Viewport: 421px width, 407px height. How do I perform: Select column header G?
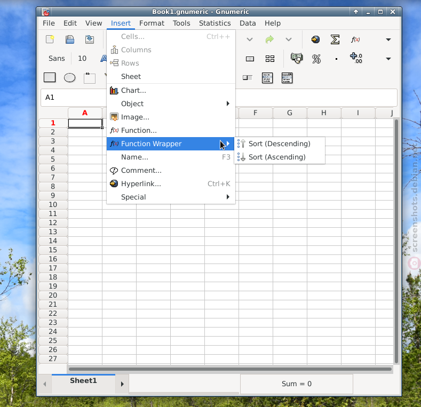pos(290,113)
